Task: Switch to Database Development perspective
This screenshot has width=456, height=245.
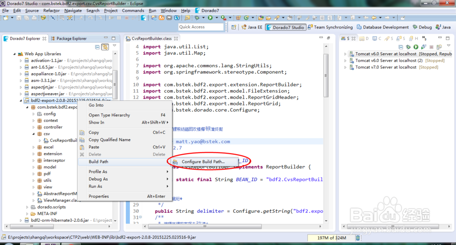Action: 383,27
